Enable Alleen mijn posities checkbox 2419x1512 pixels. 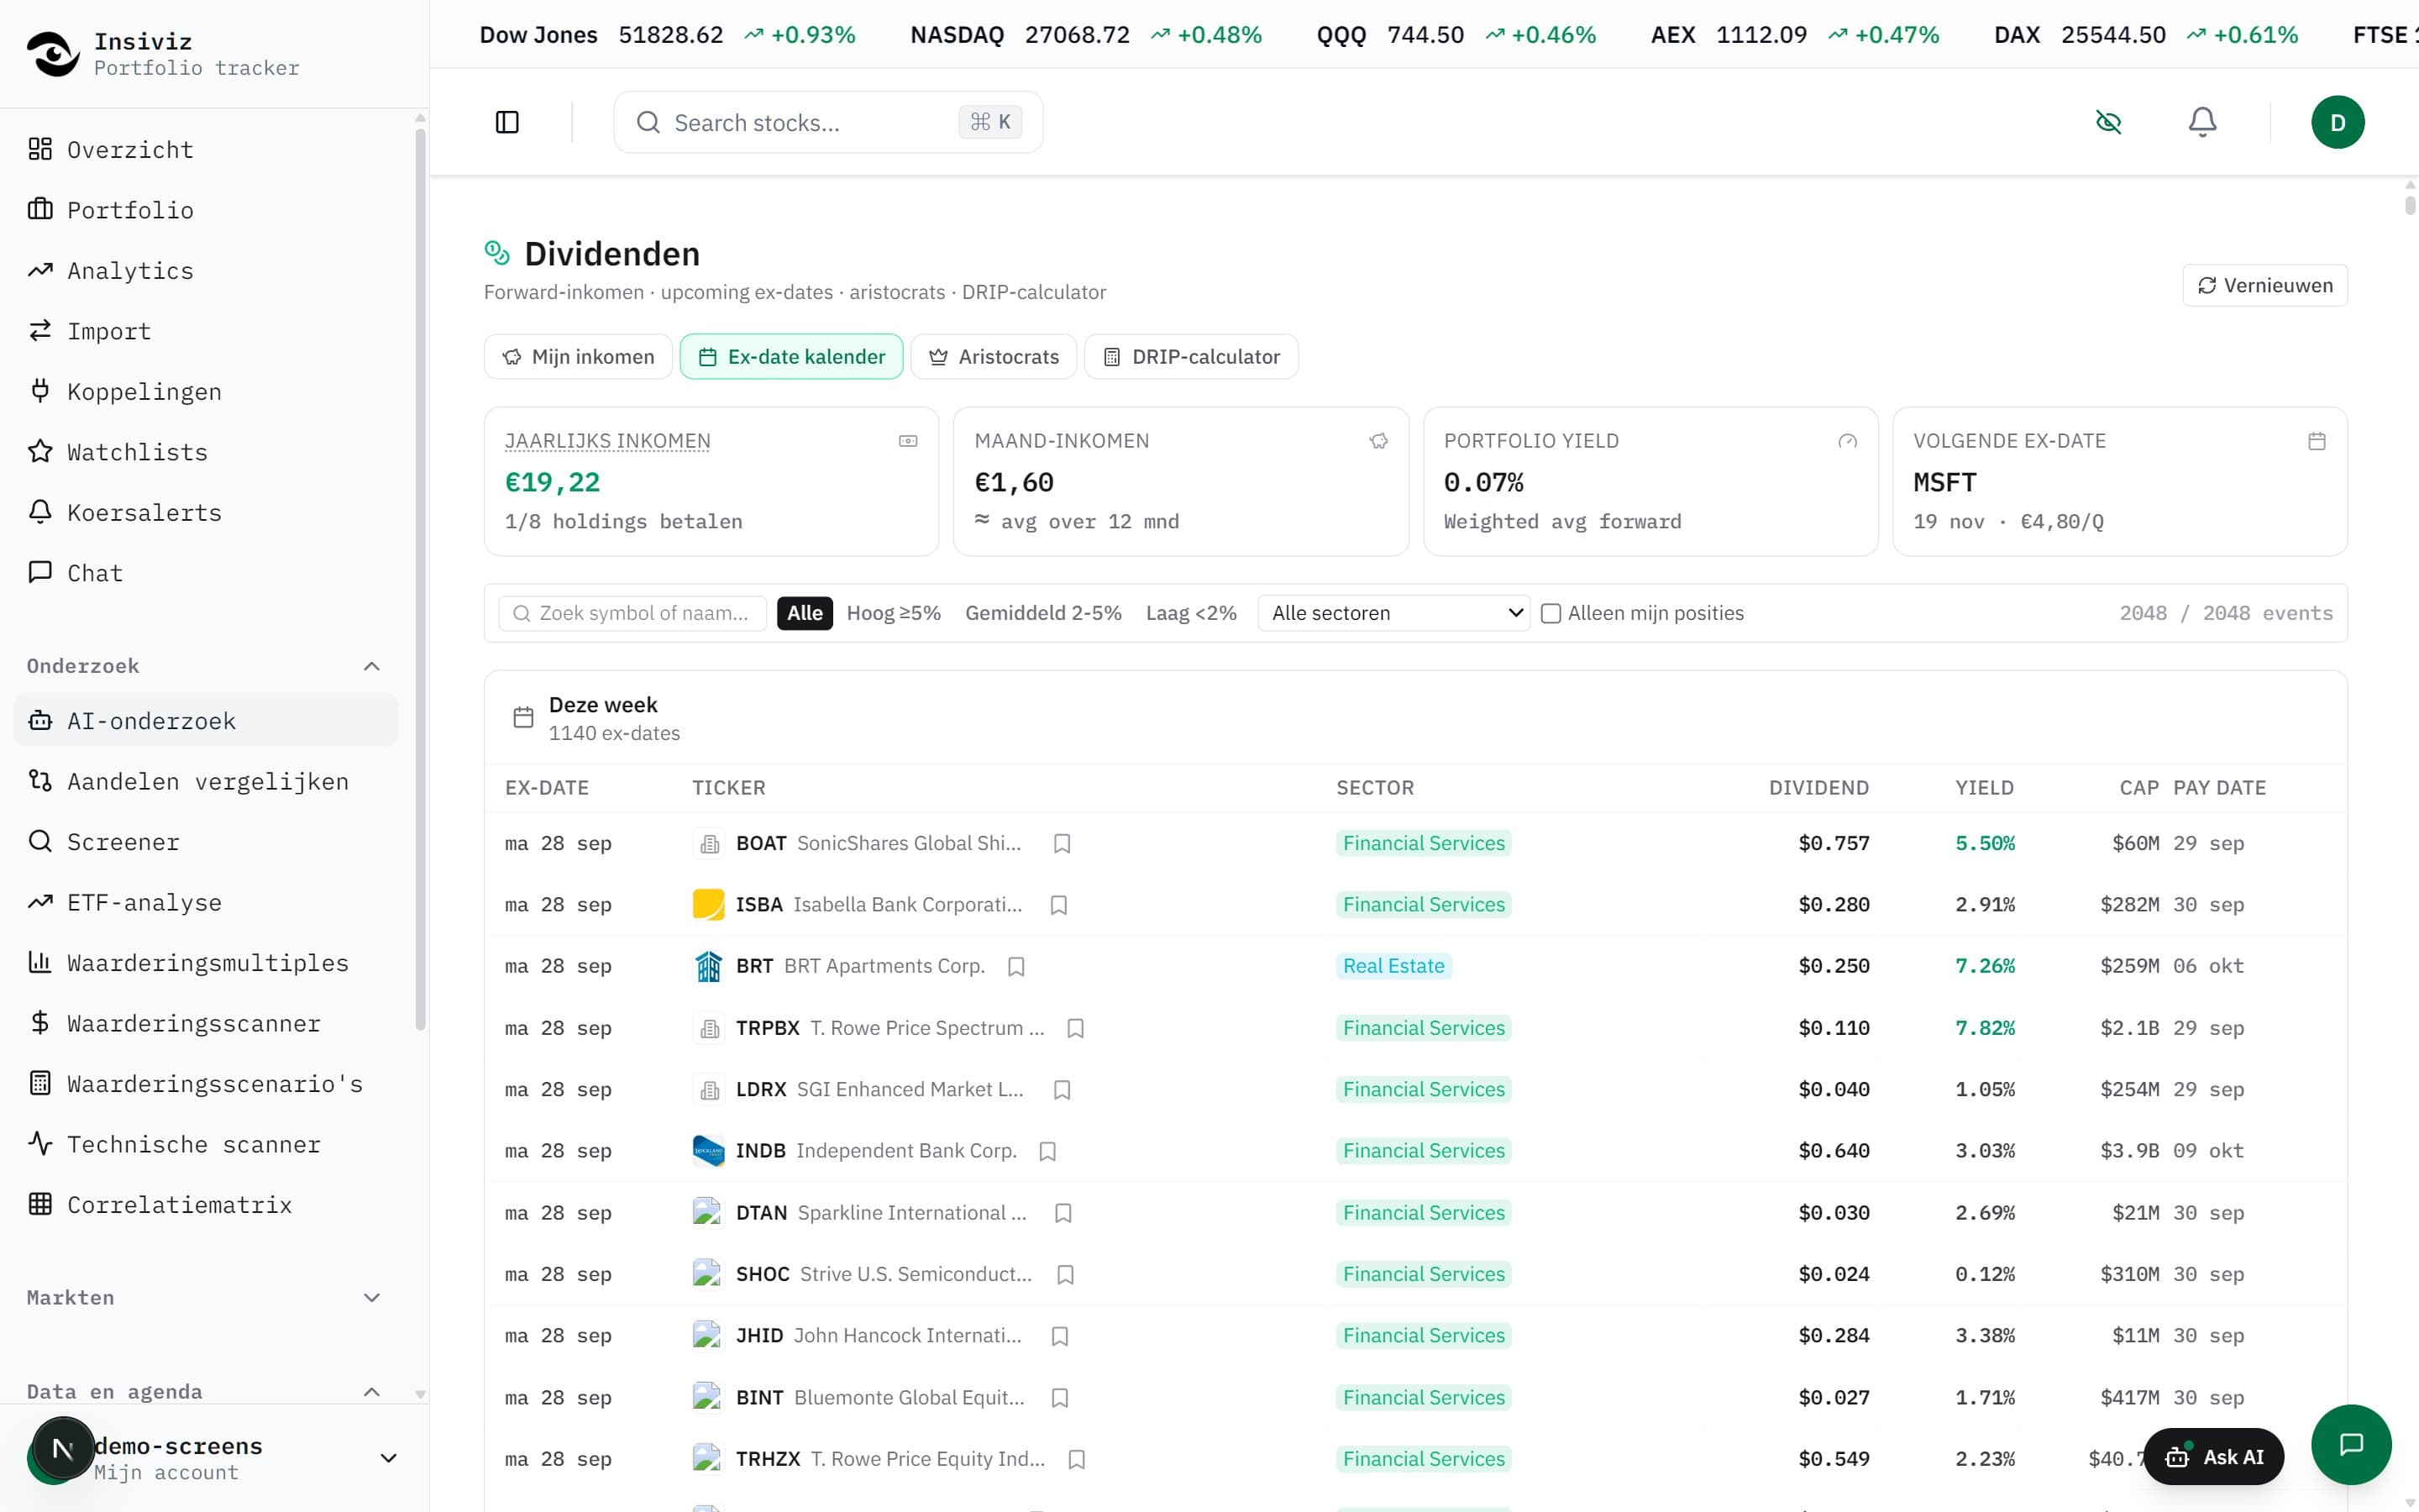click(x=1551, y=613)
